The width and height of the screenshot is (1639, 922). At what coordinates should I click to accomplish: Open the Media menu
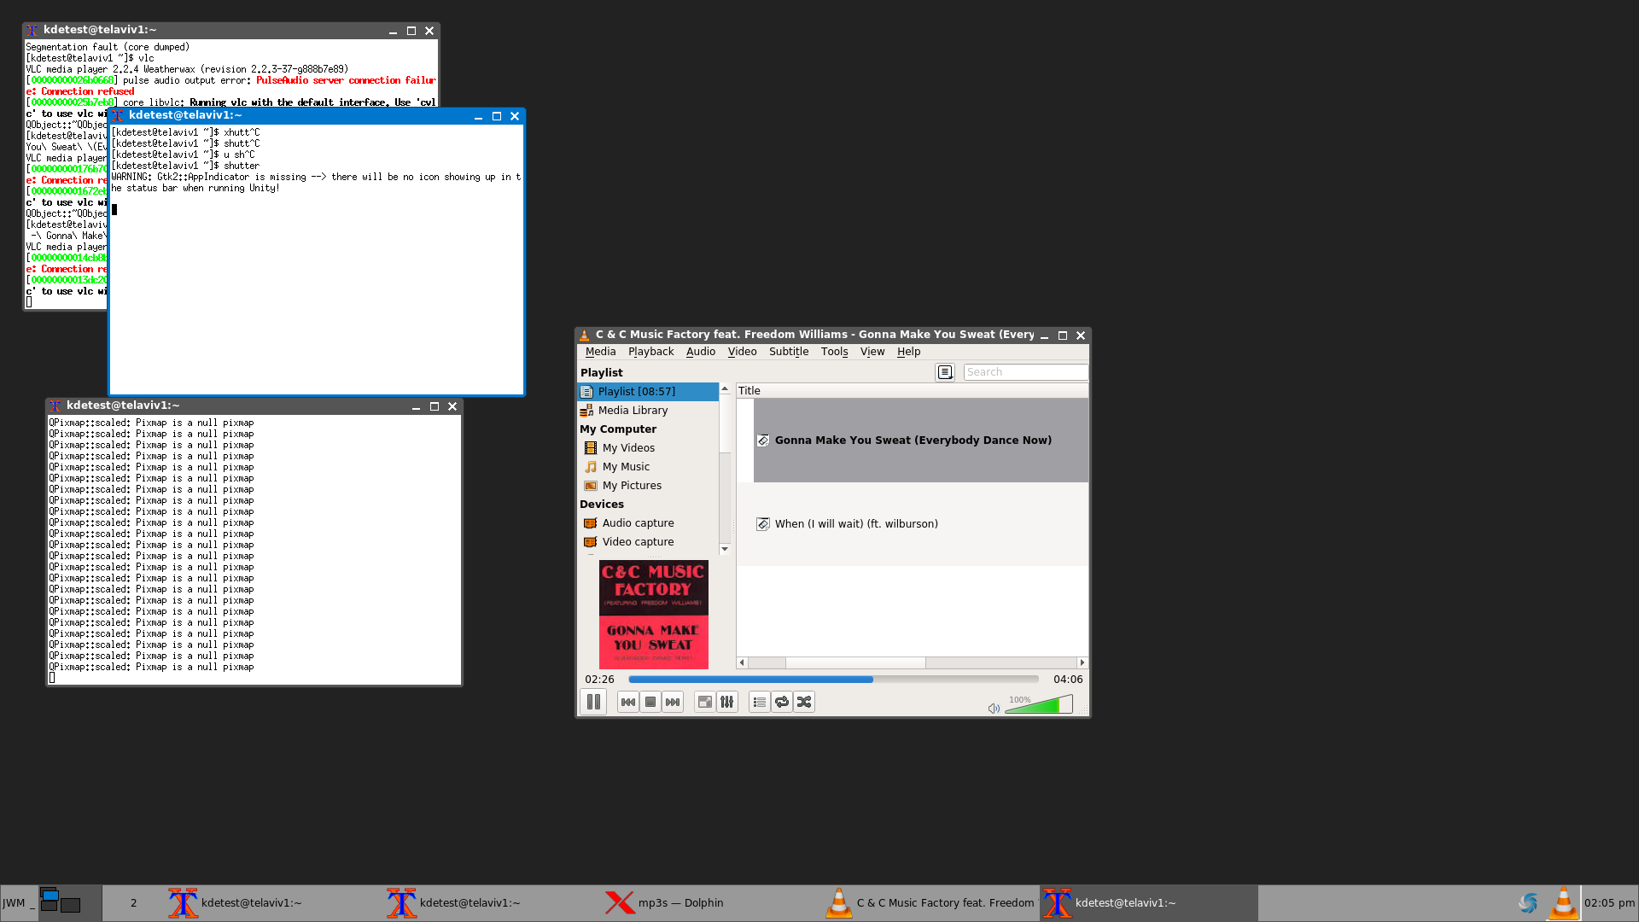[x=600, y=352]
